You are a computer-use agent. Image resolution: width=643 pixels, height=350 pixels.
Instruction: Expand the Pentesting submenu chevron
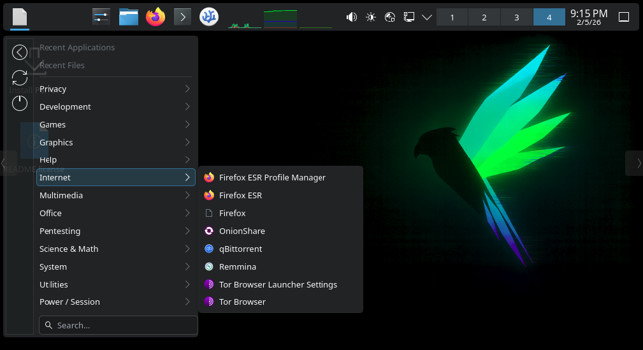click(187, 231)
